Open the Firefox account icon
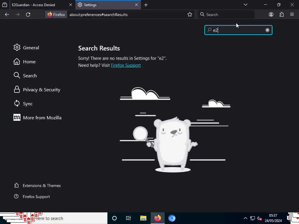 (271, 15)
